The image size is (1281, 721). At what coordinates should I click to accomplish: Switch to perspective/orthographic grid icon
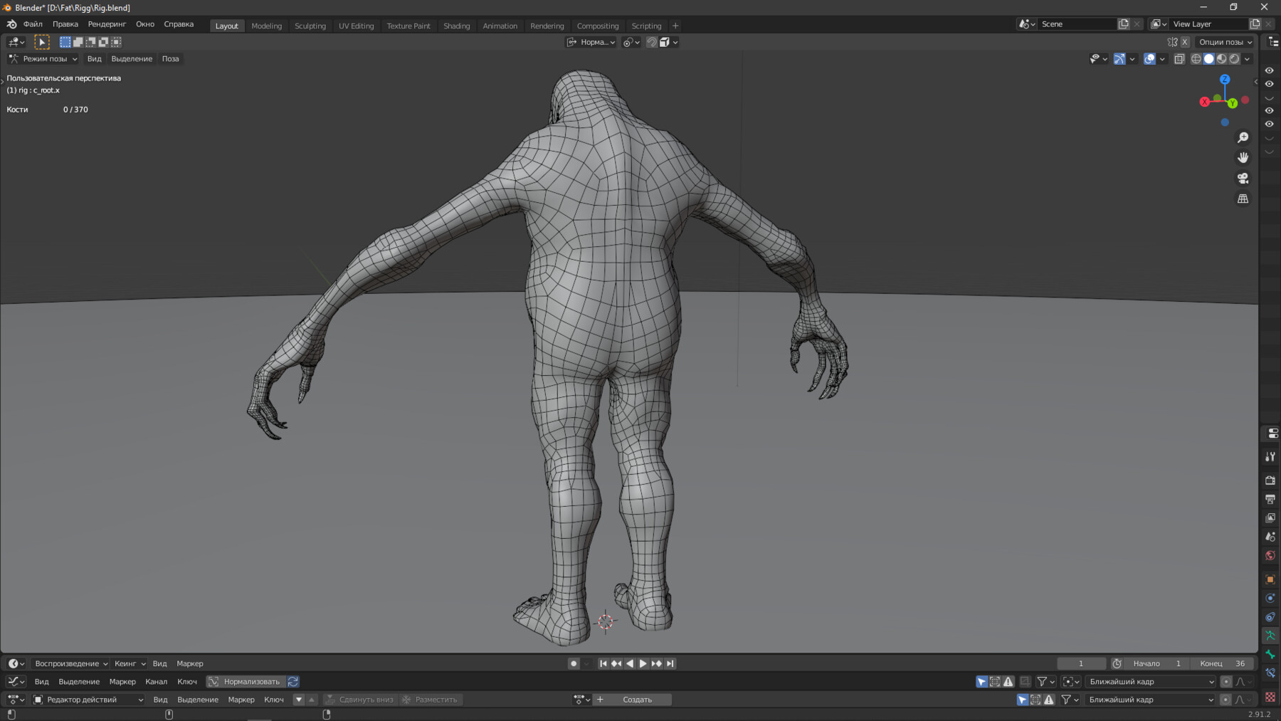1243,199
